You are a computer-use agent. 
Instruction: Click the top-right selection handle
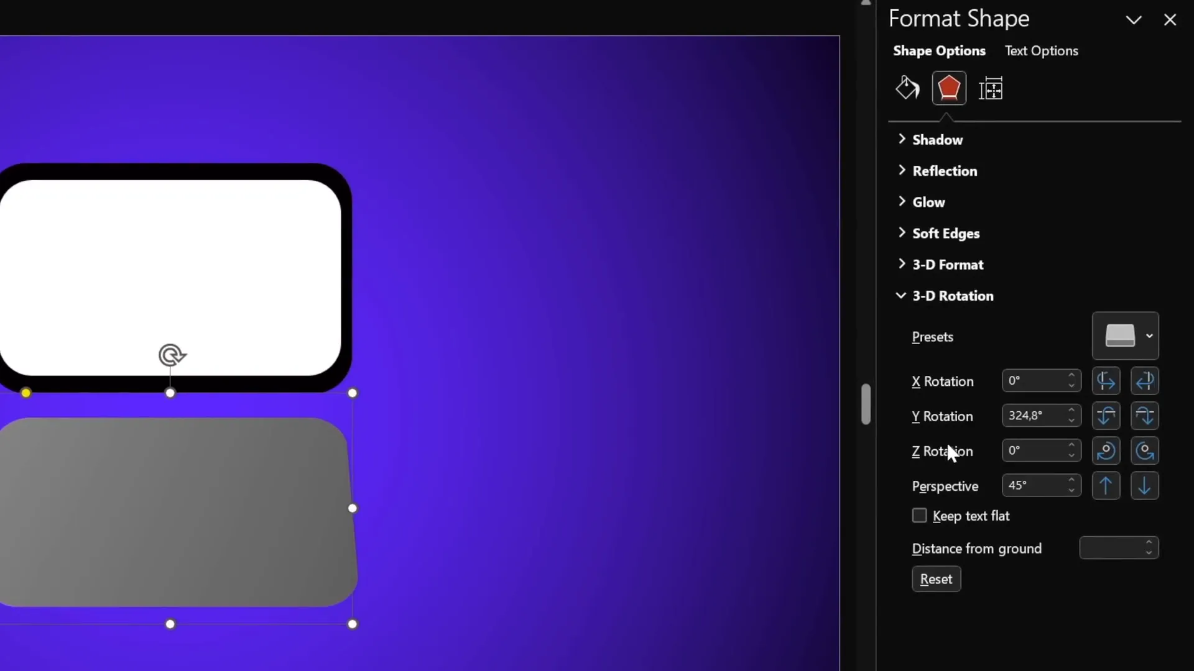tap(353, 393)
